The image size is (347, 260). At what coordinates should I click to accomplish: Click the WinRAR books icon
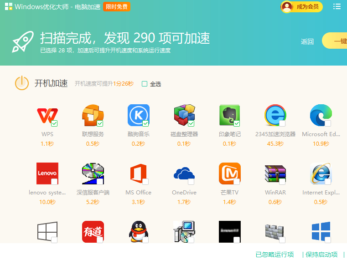(275, 173)
